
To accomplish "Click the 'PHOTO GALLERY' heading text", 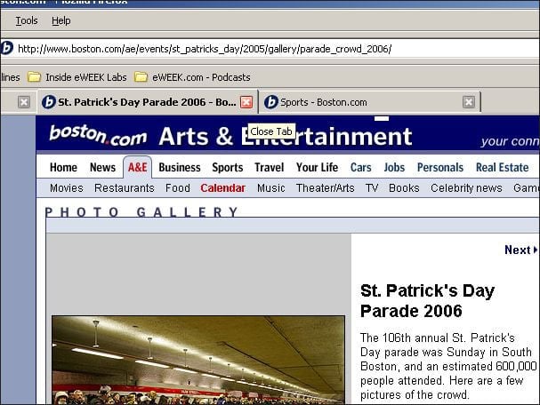I will (x=141, y=212).
